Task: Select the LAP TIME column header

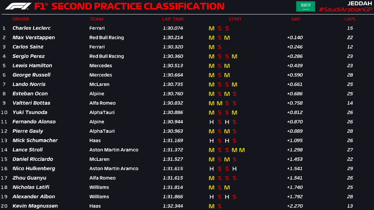Action: tap(173, 19)
